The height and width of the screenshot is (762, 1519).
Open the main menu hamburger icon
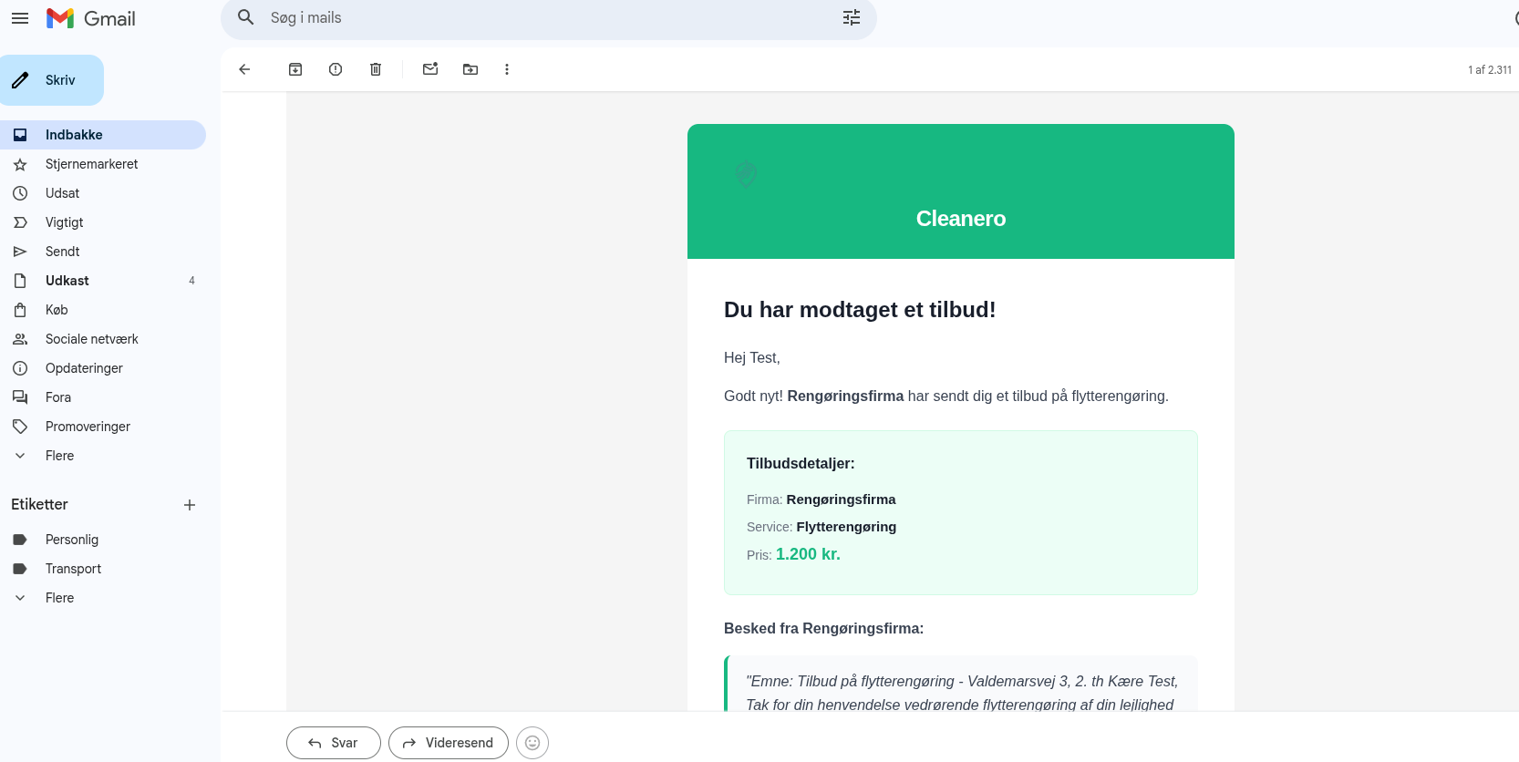coord(20,18)
